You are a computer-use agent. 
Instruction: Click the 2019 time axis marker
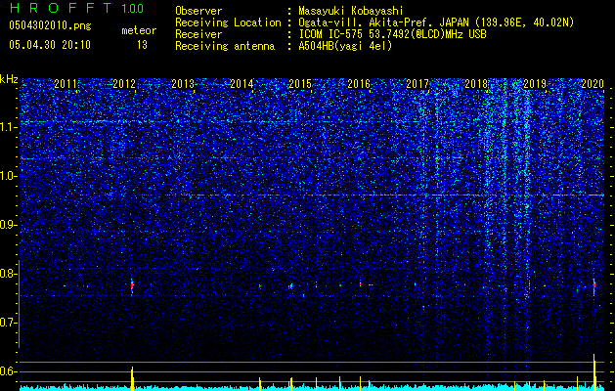535,84
